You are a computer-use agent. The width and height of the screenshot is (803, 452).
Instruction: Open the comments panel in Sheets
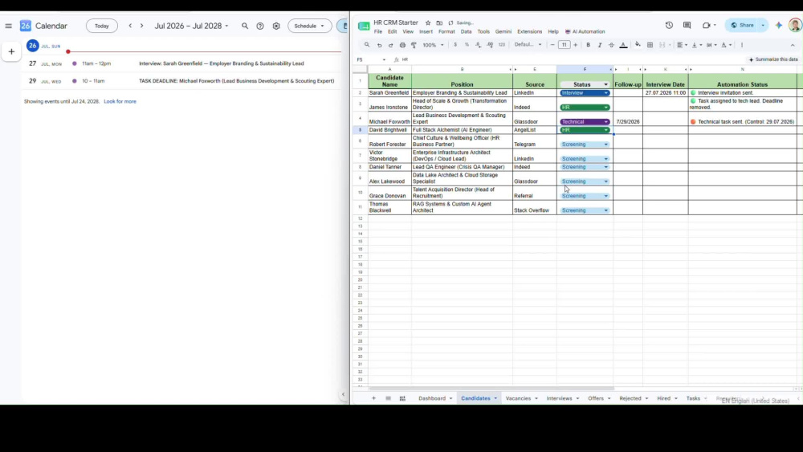687,25
